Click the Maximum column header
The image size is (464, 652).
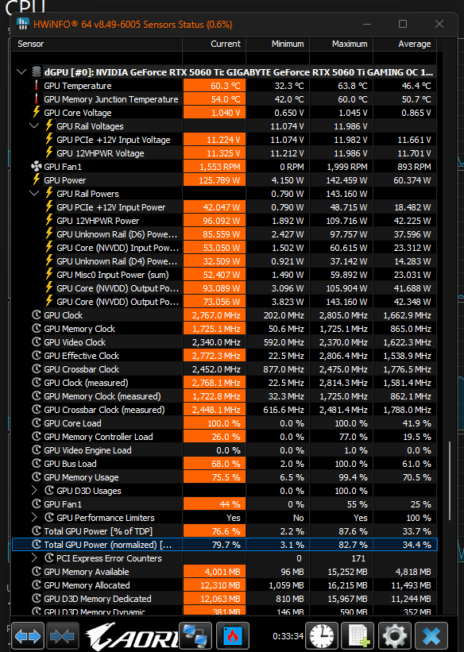pos(342,44)
